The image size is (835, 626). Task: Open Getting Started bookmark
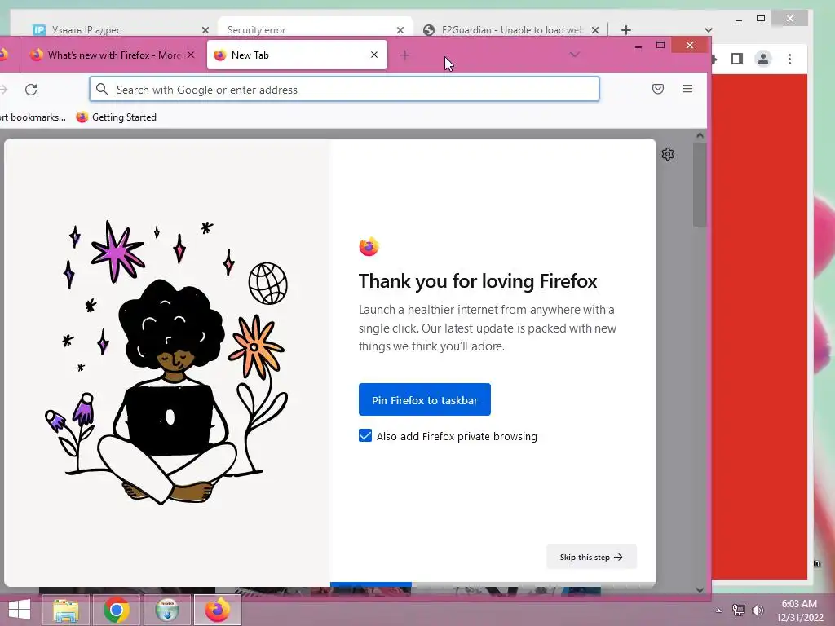pos(117,117)
